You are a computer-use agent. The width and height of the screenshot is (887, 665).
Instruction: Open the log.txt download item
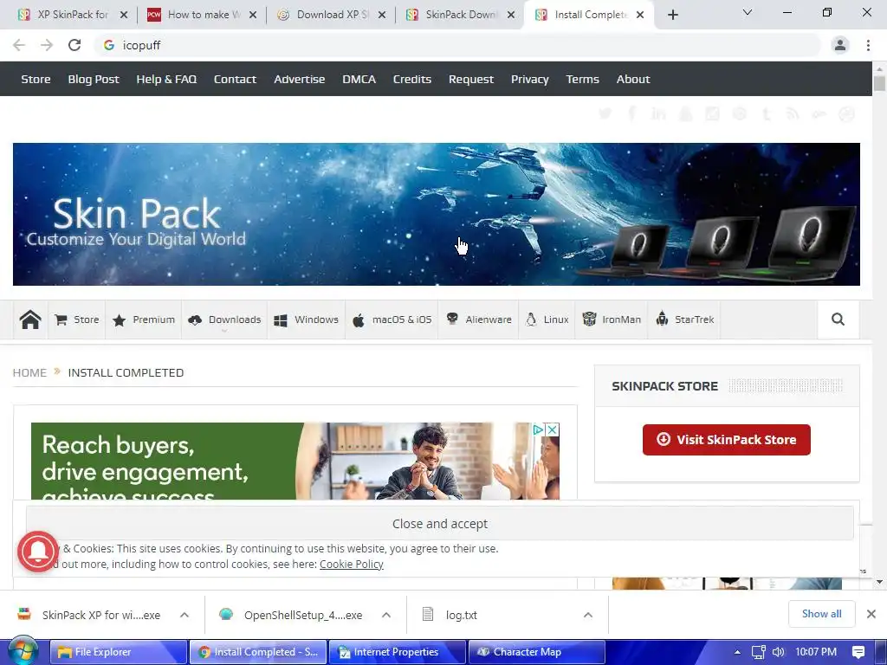[x=461, y=615]
